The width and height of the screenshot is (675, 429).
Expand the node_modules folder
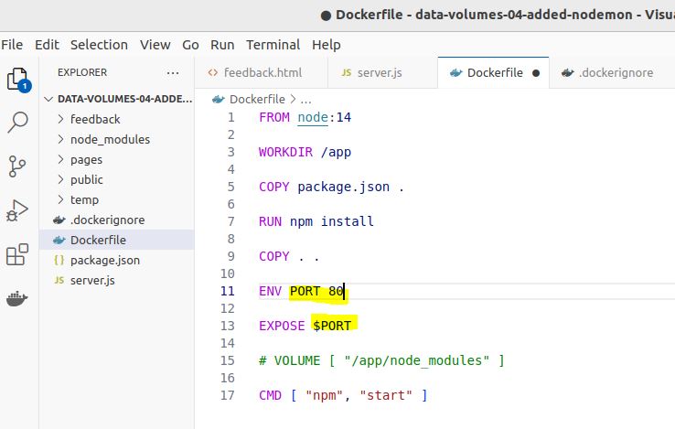pyautogui.click(x=109, y=139)
